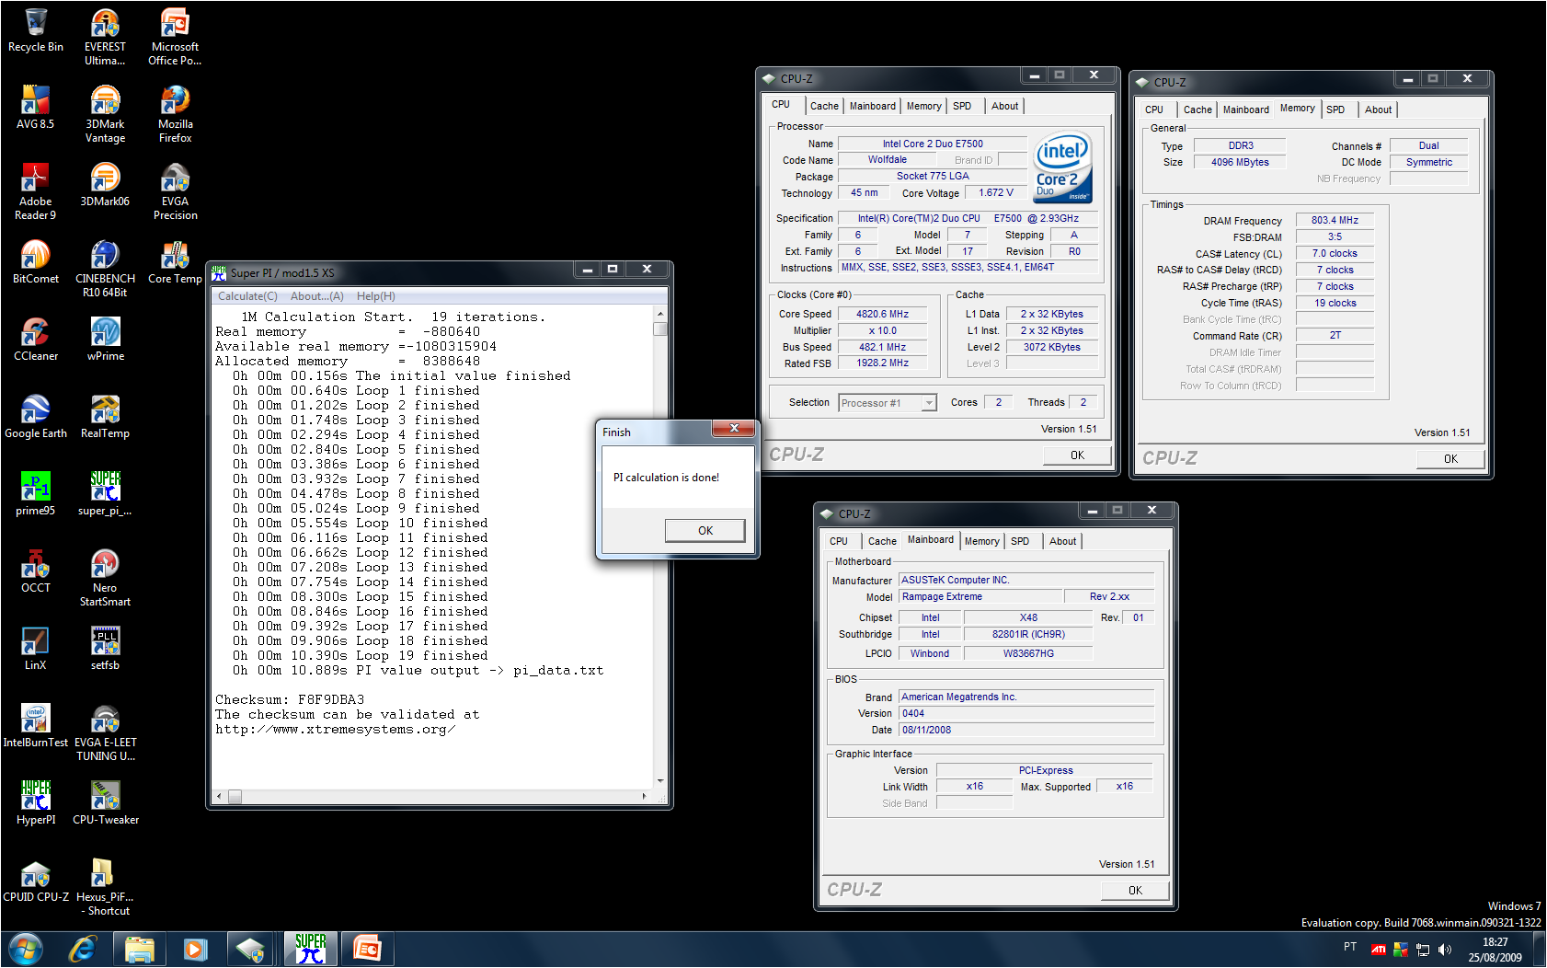Launch EVGA E-LEET Tuning Utility icon

click(x=105, y=732)
